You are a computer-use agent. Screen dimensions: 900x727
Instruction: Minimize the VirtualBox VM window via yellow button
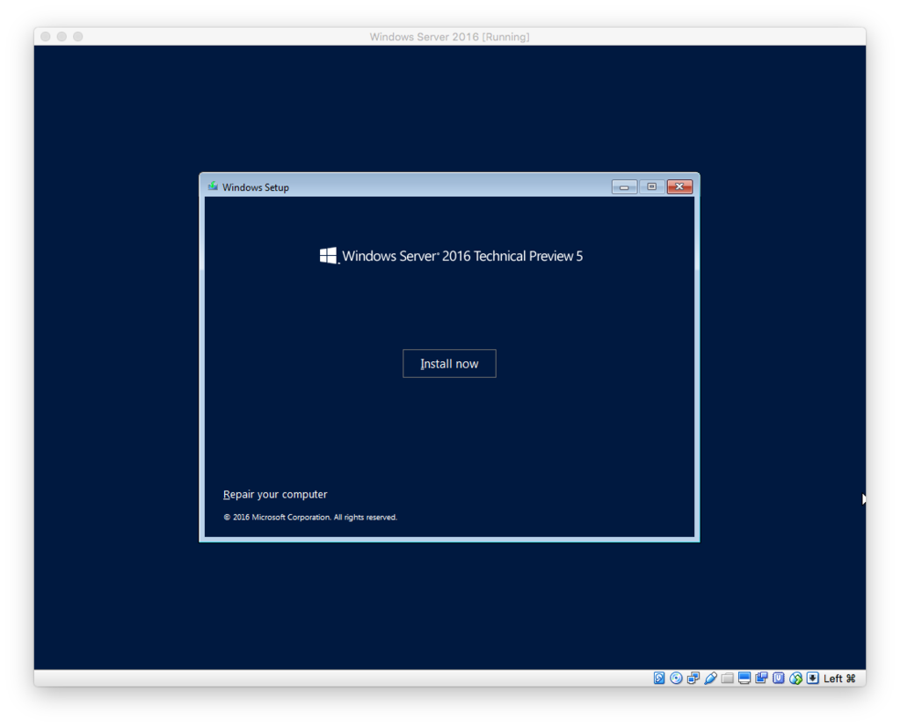pyautogui.click(x=62, y=36)
